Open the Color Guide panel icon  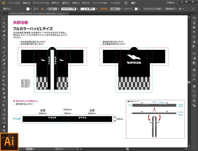point(194,47)
